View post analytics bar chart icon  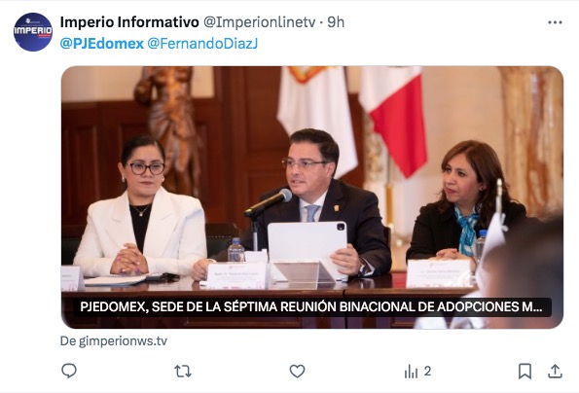[411, 372]
